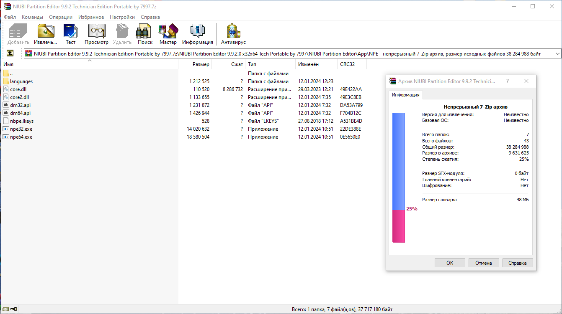Click the Просмотр (View) icon
The height and width of the screenshot is (314, 562).
pyautogui.click(x=96, y=33)
